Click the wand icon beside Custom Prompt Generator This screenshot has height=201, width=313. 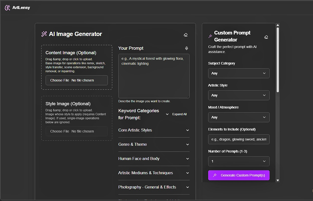[x=210, y=36]
